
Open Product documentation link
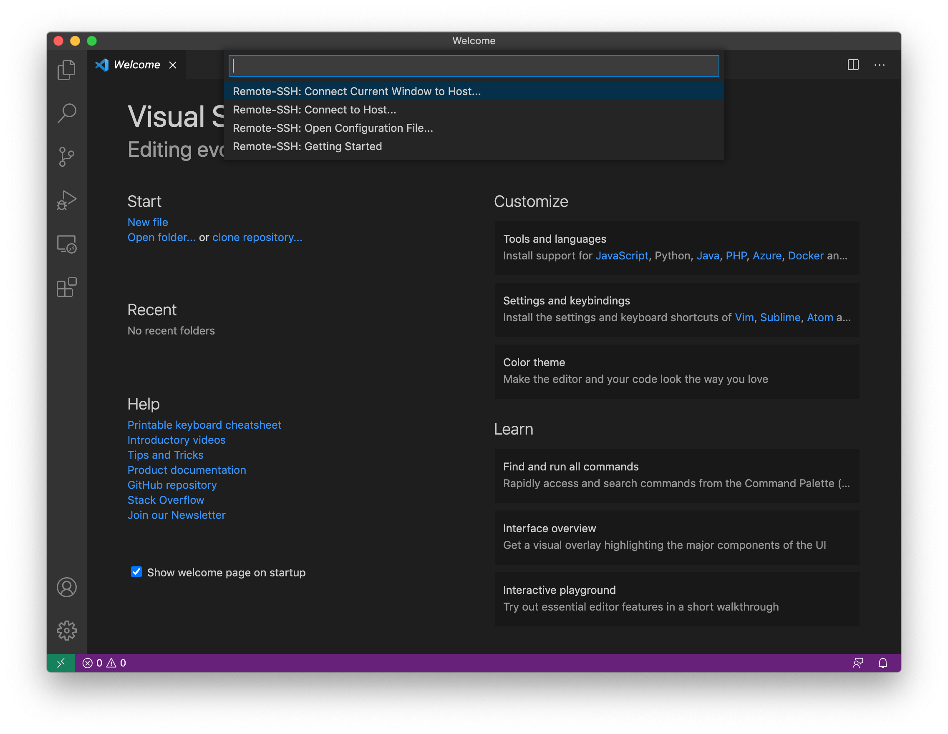point(187,470)
